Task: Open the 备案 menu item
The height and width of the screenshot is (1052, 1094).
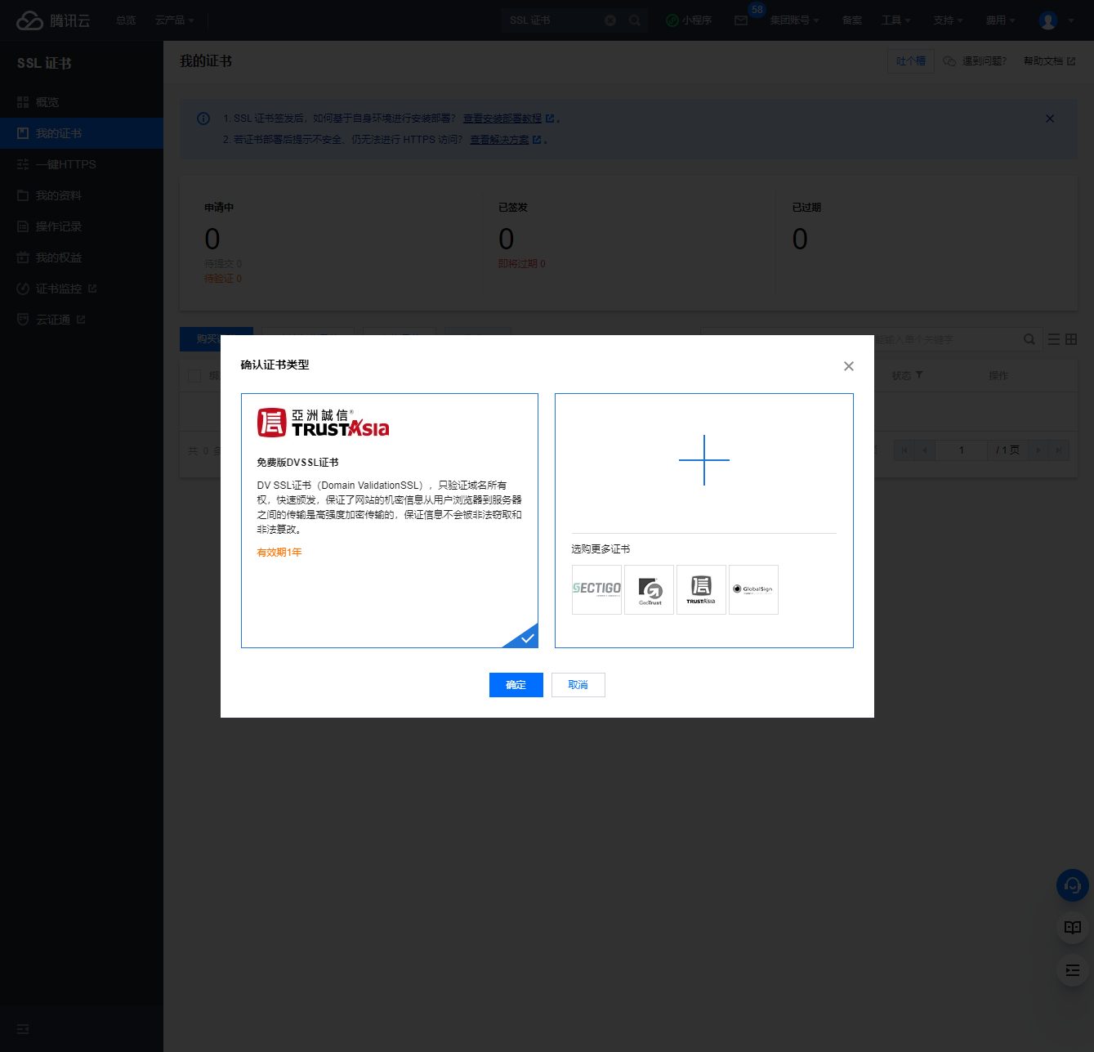Action: [852, 20]
